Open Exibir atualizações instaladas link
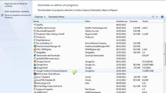Screen dimensions: 166x93 tap(17, 11)
